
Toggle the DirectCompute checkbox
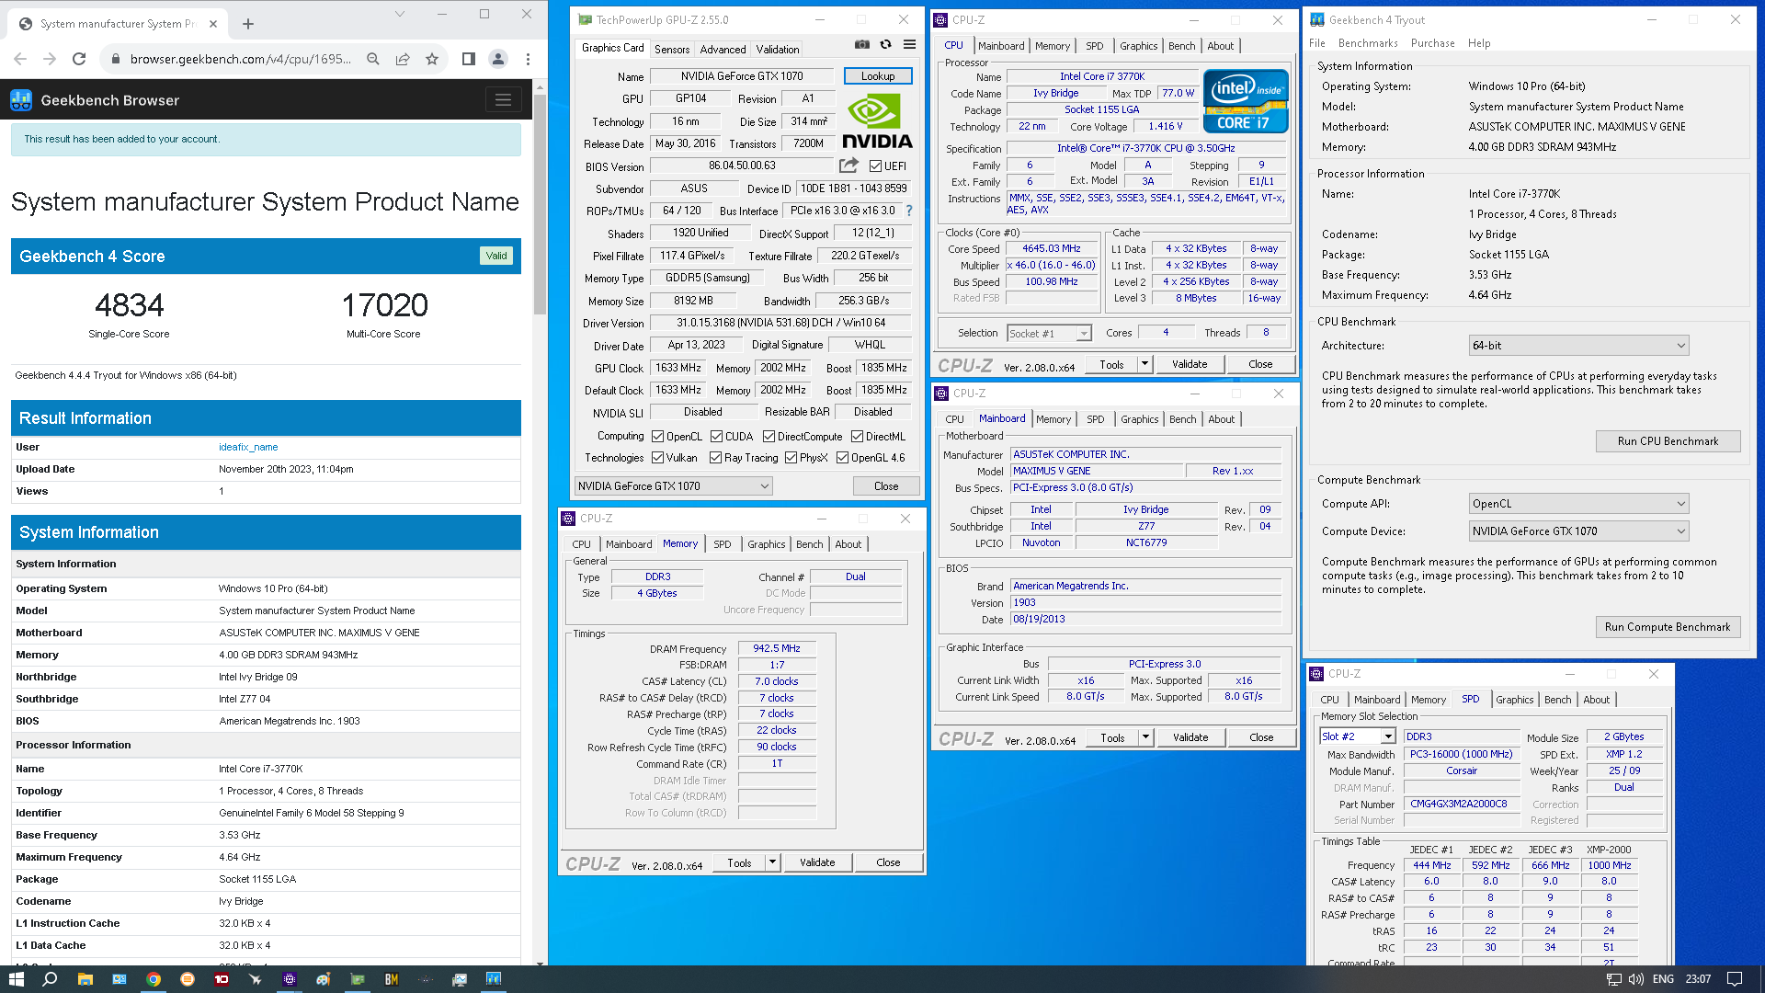[769, 437]
